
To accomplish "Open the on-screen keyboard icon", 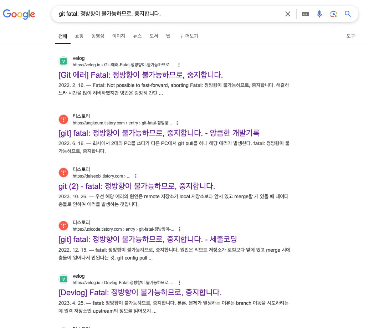I will pos(305,14).
